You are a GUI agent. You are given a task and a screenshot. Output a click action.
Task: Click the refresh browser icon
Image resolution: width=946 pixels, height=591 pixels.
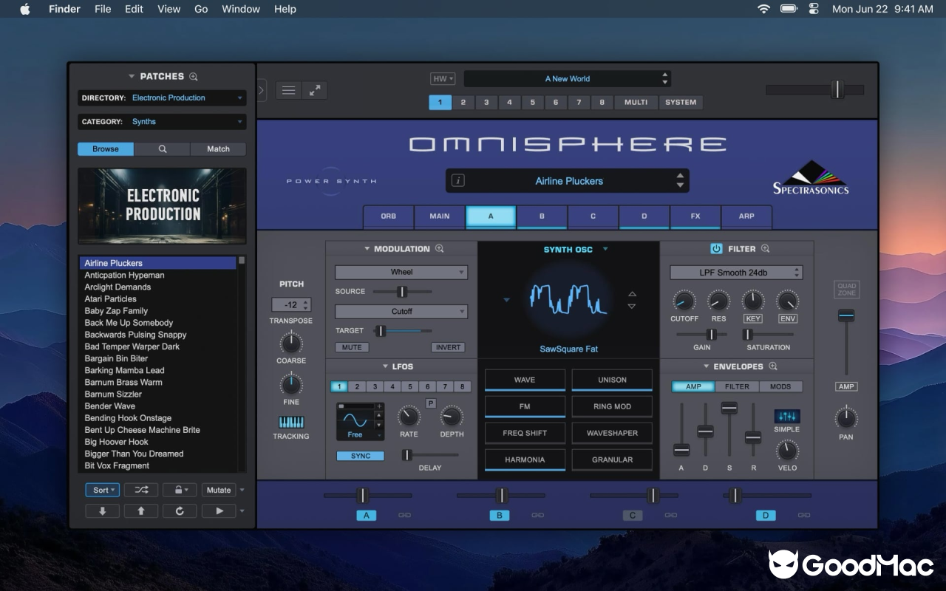point(180,510)
